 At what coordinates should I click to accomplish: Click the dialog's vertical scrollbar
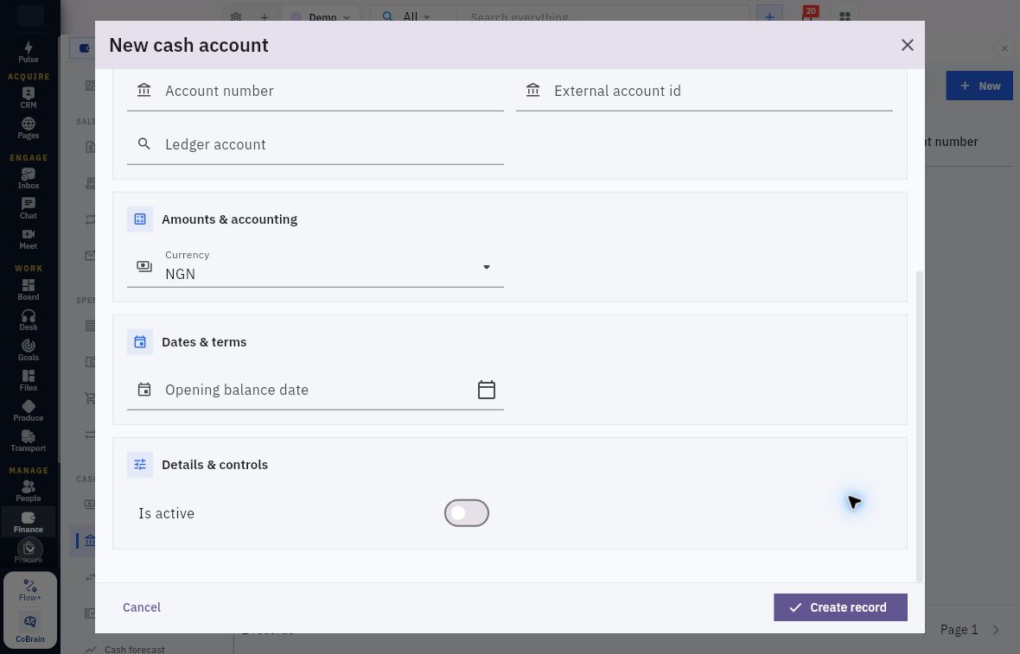[919, 426]
